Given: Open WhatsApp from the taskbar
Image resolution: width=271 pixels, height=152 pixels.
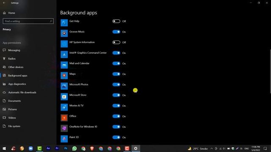Looking at the screenshot, I should point(75,148).
